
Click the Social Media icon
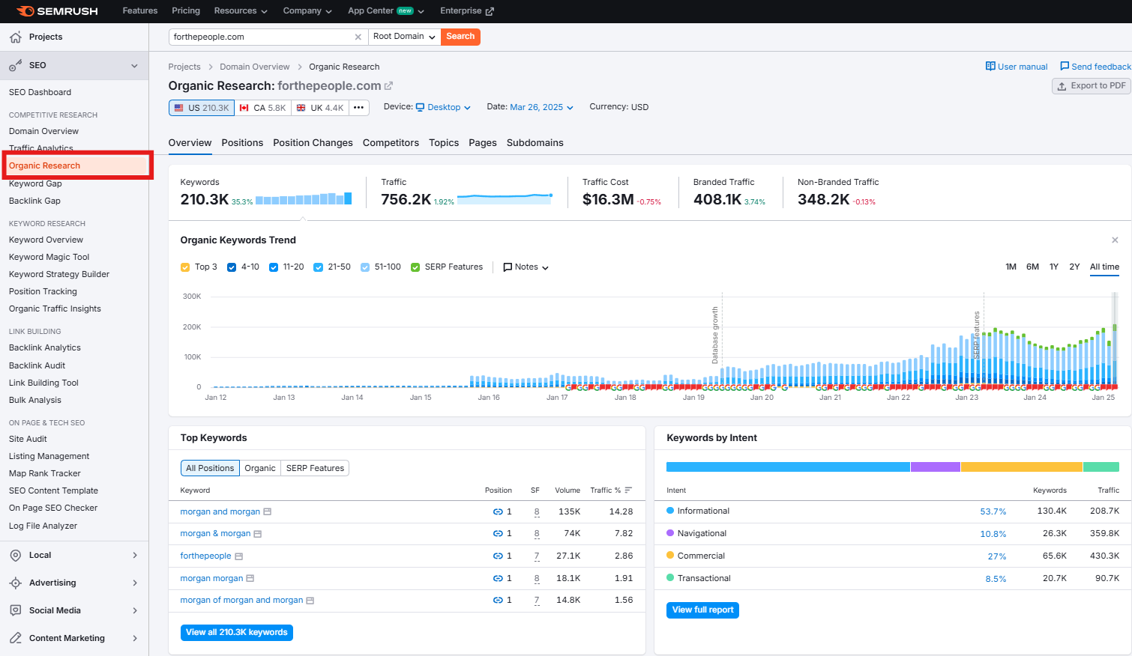[x=15, y=611]
